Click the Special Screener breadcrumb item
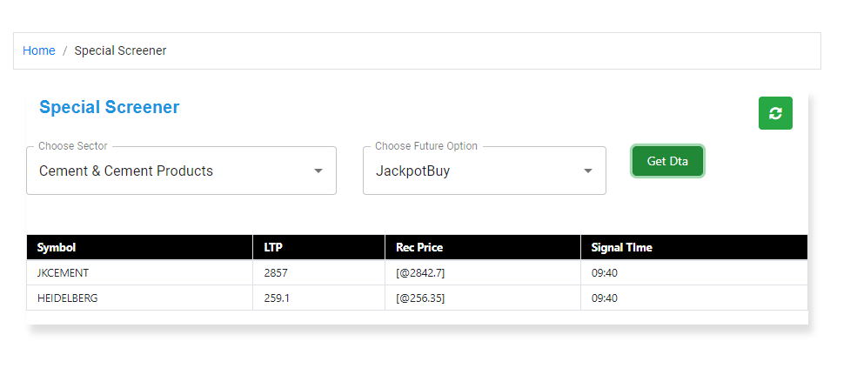The height and width of the screenshot is (375, 857). coord(120,50)
